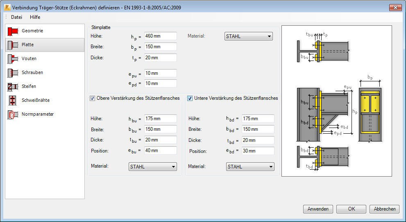Click the Platte sidebar icon
This screenshot has width=406, height=222.
[x=12, y=45]
